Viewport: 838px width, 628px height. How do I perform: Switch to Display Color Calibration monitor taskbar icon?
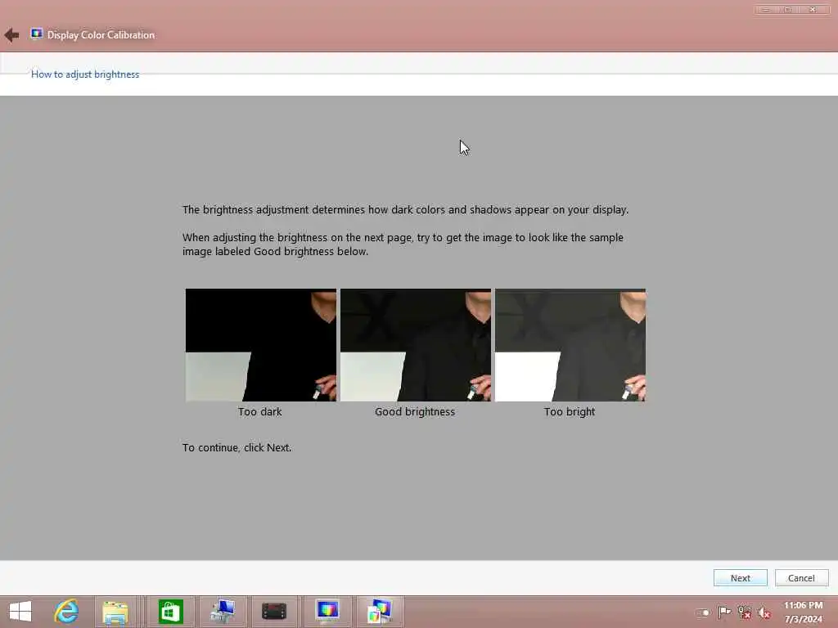327,611
